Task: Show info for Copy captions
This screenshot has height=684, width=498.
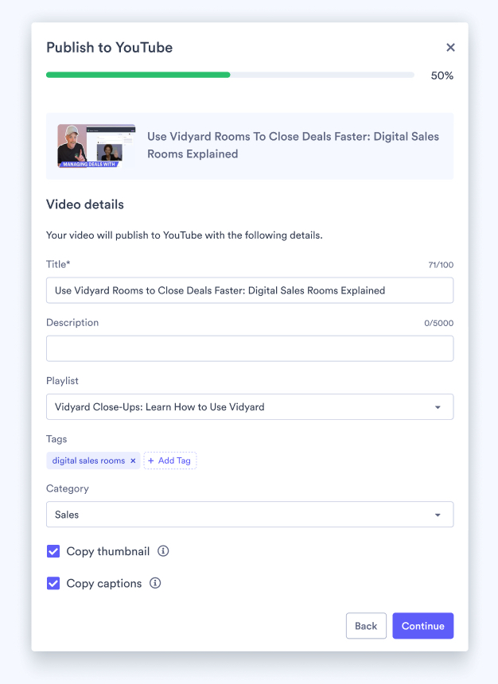Action: pyautogui.click(x=155, y=583)
